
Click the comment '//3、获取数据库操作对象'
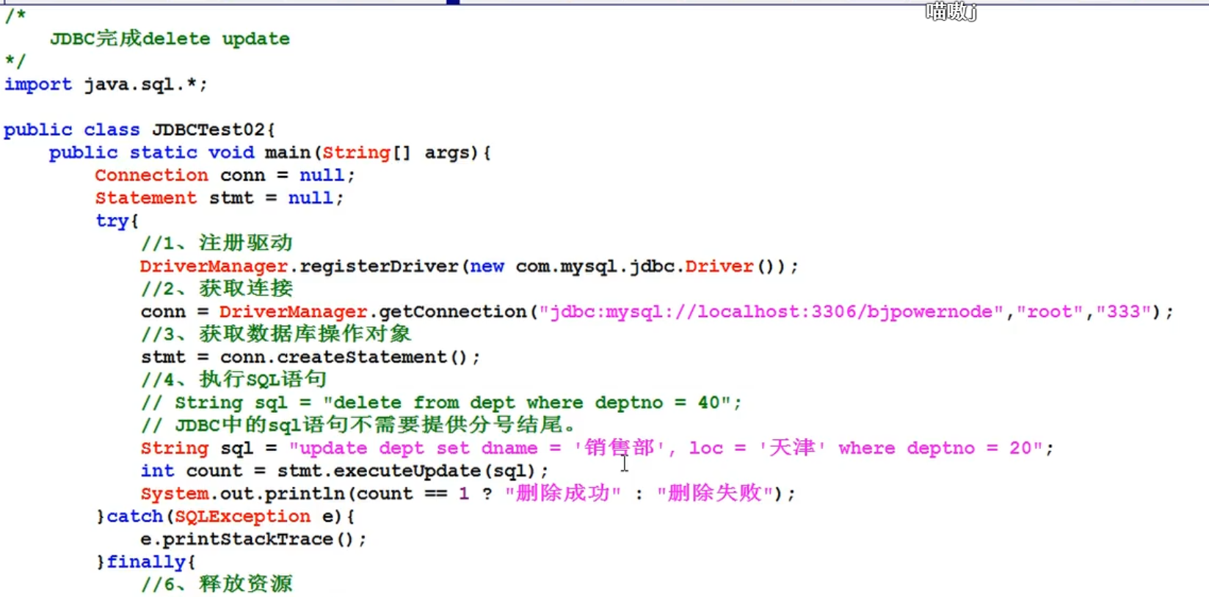[276, 334]
